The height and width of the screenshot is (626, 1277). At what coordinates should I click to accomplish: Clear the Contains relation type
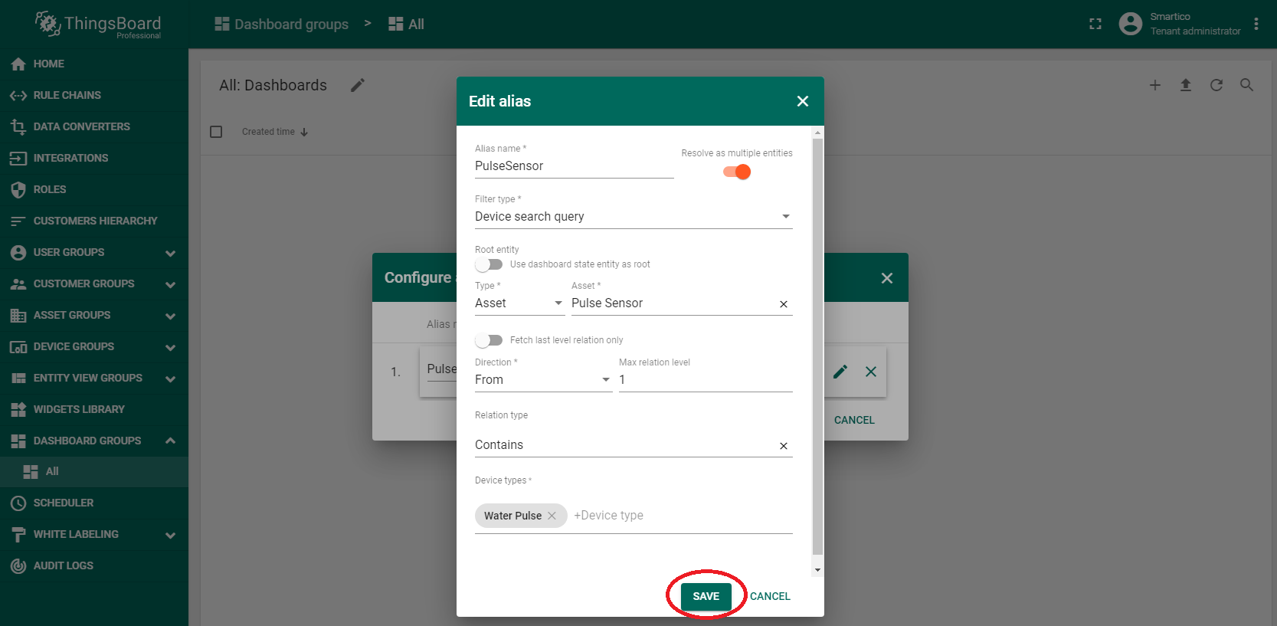[784, 446]
